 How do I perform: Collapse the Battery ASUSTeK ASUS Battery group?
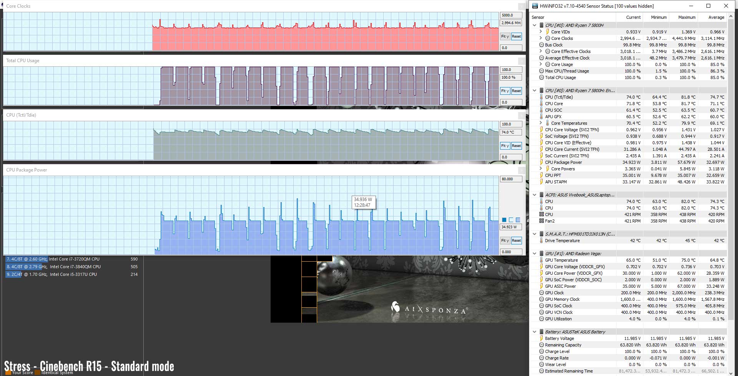click(534, 332)
